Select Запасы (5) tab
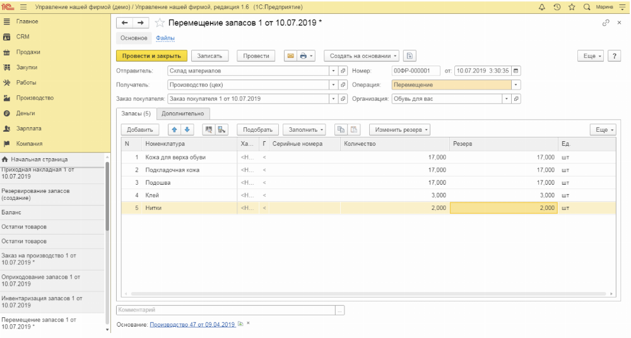 pyautogui.click(x=136, y=114)
